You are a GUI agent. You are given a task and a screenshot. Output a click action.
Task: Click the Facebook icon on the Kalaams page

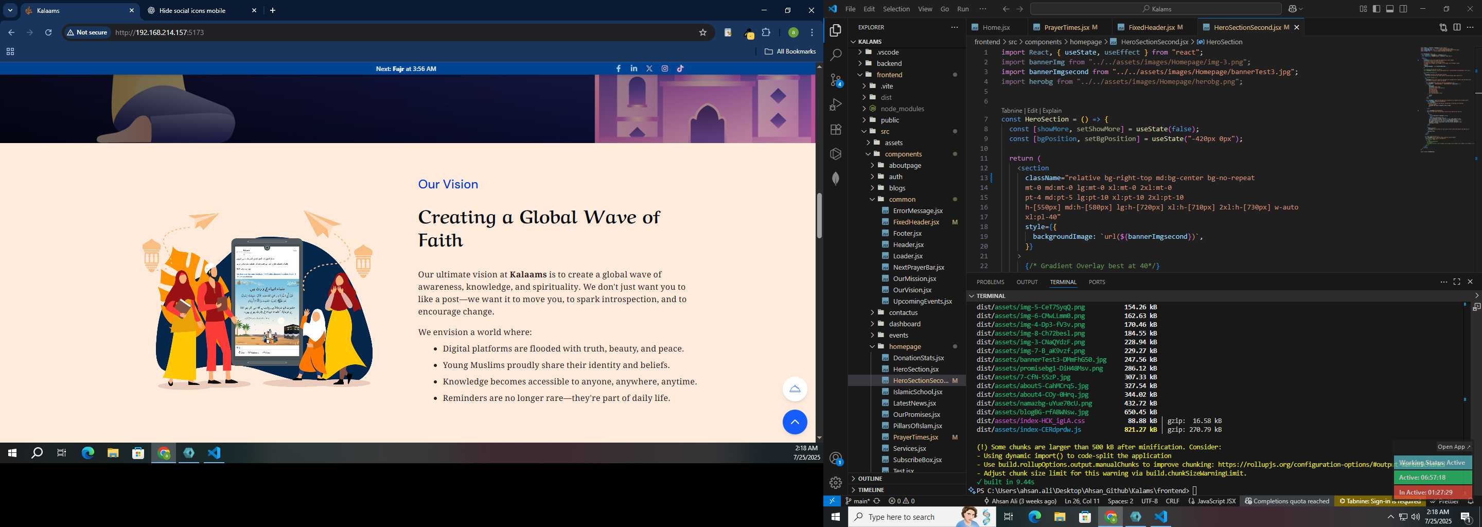[x=619, y=68]
